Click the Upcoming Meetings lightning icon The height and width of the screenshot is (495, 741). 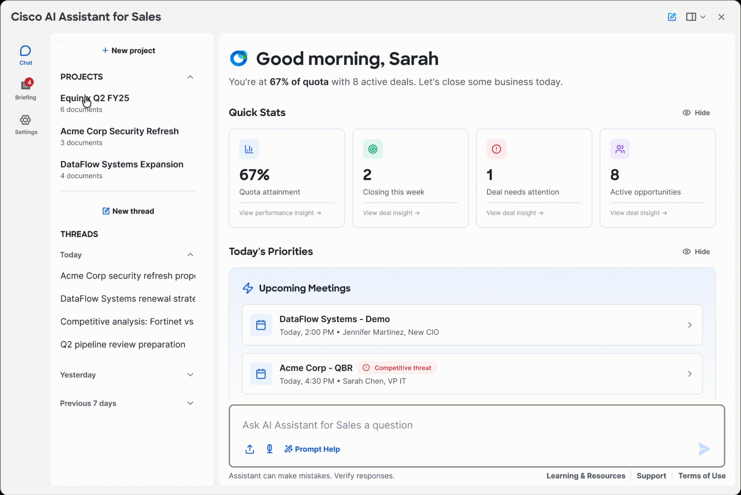coord(248,288)
